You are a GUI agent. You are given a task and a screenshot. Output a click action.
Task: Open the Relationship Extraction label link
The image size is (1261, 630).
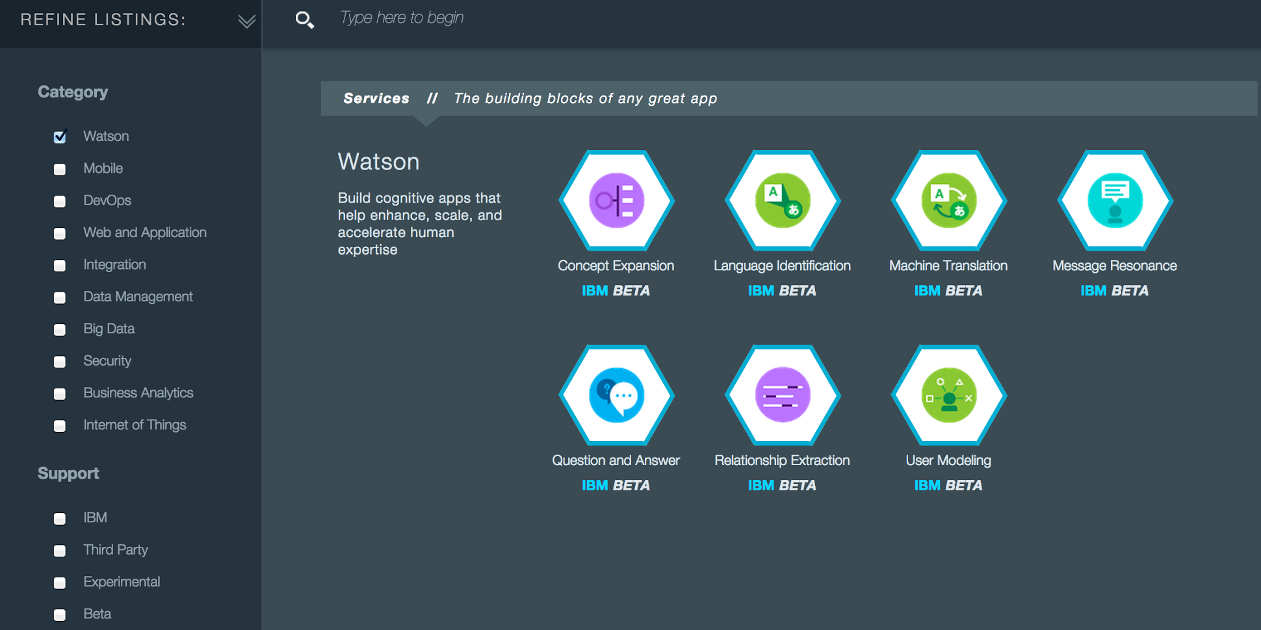coord(783,460)
